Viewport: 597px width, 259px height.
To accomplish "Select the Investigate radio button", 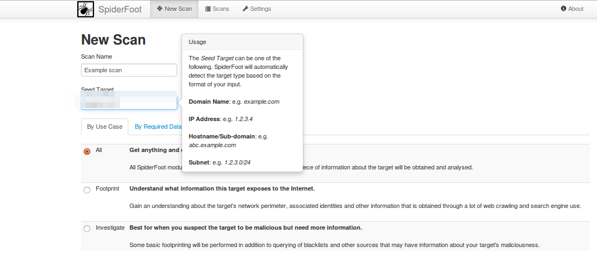I will click(x=87, y=229).
